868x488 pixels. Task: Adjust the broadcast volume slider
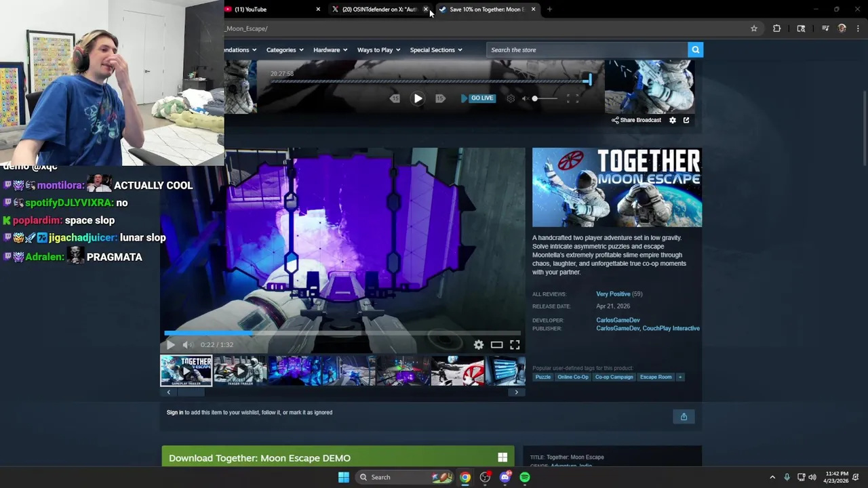coord(545,98)
